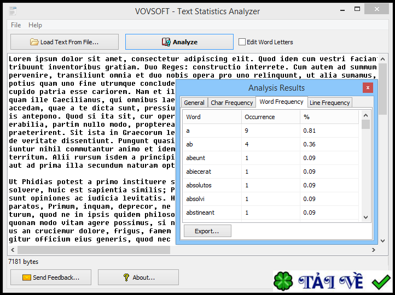Select the Word Frequency tab

coord(281,102)
